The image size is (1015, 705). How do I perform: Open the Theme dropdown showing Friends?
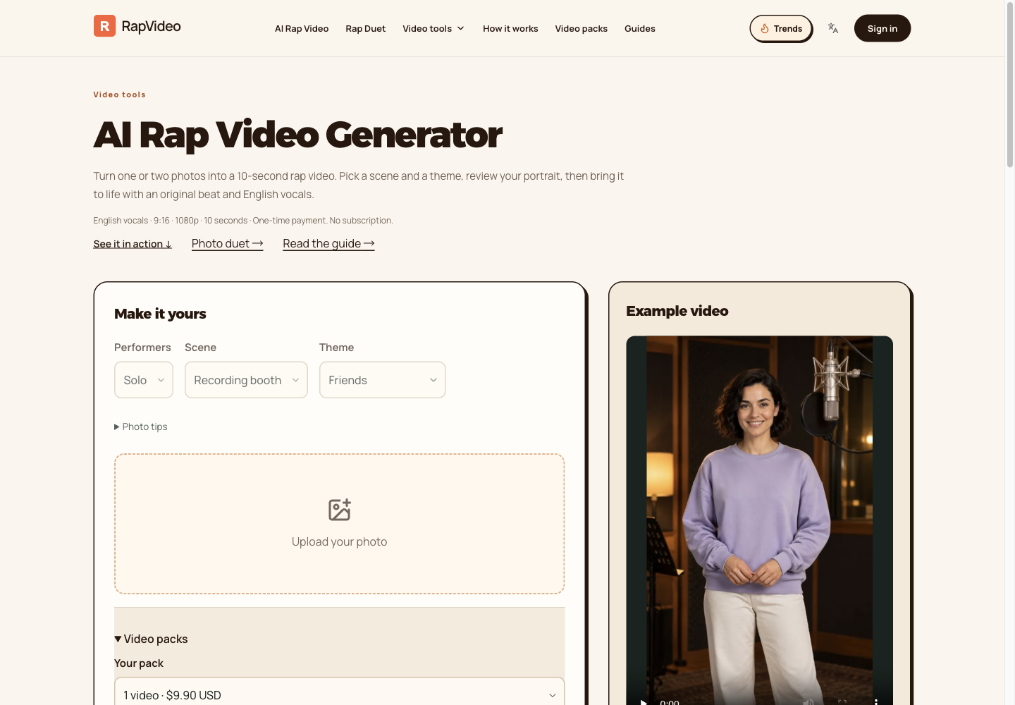[382, 380]
